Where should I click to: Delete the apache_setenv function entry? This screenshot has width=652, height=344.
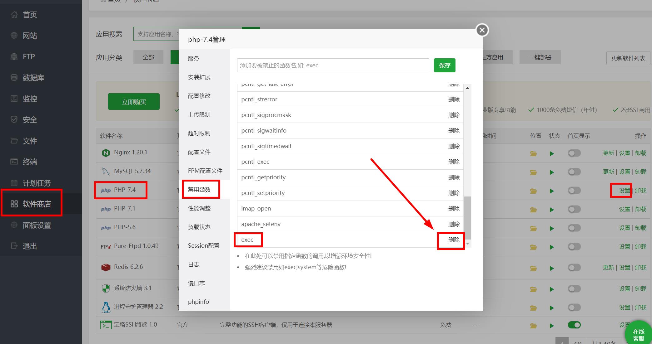[x=454, y=224]
